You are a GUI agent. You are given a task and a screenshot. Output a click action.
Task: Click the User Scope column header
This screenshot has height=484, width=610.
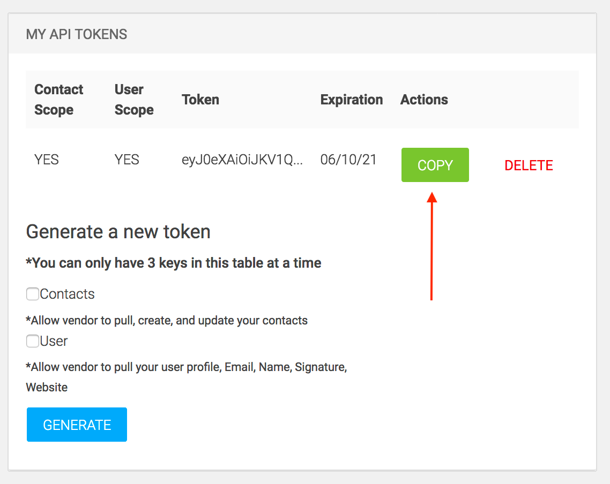point(134,100)
